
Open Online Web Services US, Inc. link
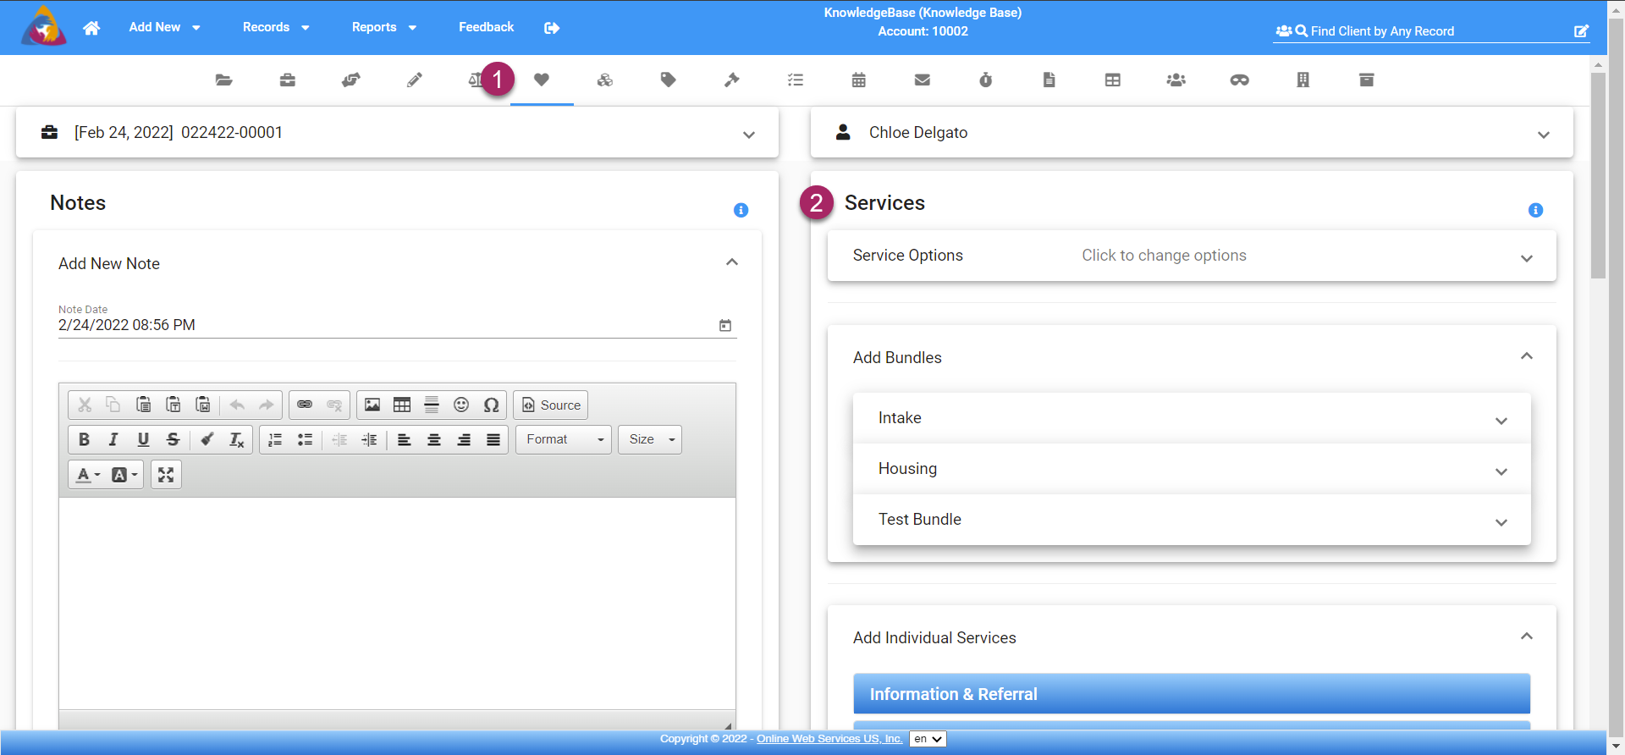[x=829, y=739]
